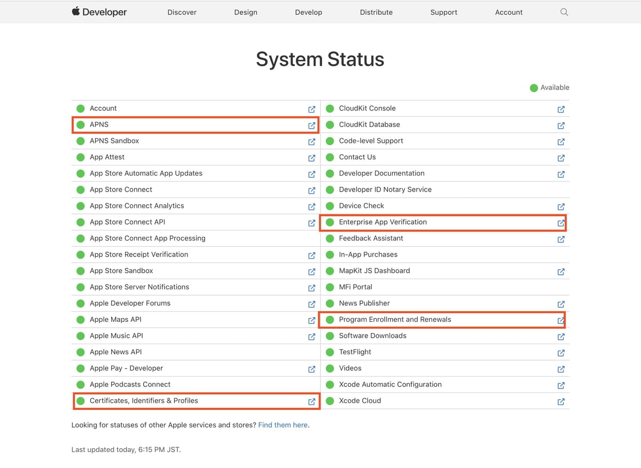Viewport: 641px width, 468px height.
Task: Open link icon for Software Downloads
Action: pyautogui.click(x=561, y=337)
